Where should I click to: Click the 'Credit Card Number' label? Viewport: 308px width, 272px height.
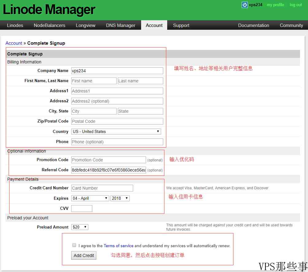pos(49,188)
